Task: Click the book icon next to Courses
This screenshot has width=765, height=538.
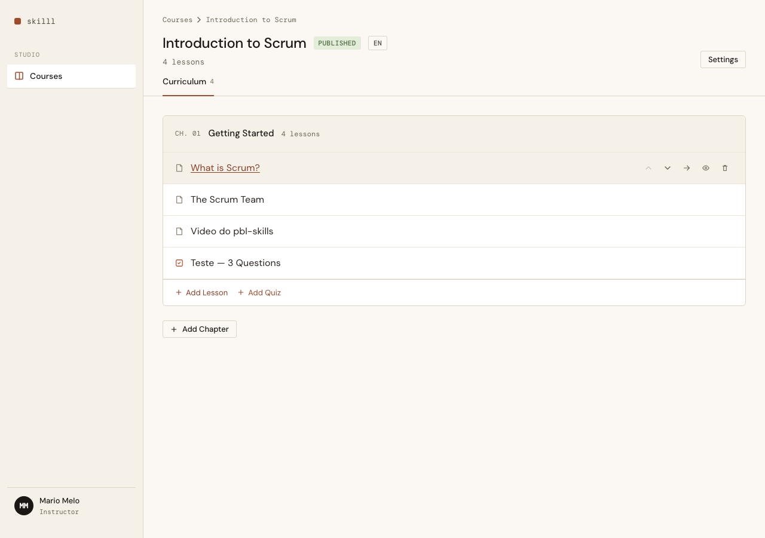Action: 19,76
